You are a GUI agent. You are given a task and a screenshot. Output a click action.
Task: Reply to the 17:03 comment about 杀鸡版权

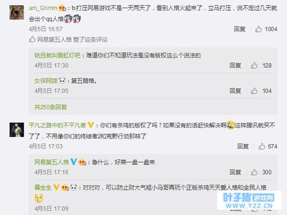(243, 146)
